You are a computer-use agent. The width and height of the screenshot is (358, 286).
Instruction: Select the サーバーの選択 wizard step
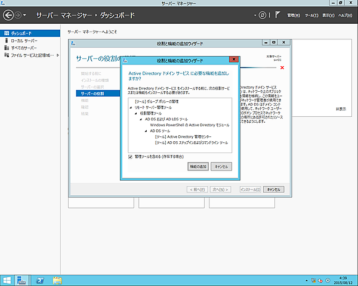(x=92, y=87)
